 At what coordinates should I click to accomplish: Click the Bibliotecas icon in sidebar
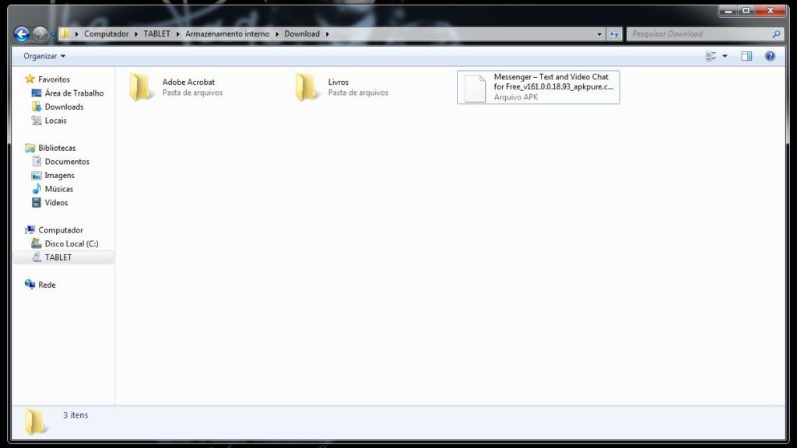[30, 148]
